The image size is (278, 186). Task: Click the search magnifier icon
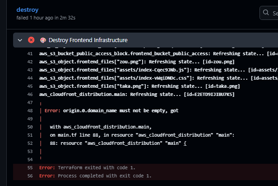(266, 13)
